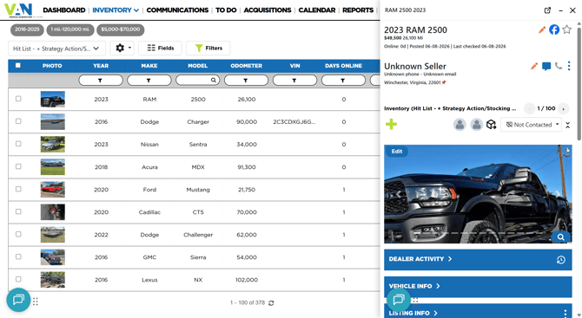
Task: Open the Dodge Charger photo thumbnail
Action: click(x=52, y=122)
